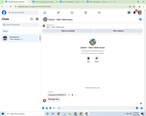View site information icon in address bar

point(15,7)
